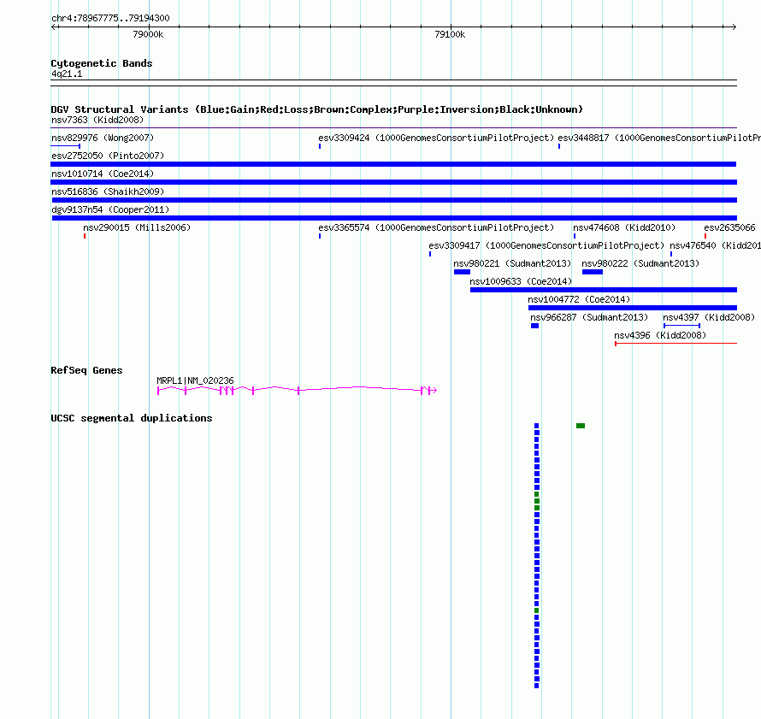Viewport: 761px width, 719px height.
Task: Click the isolated green segmental duplication block
Action: (581, 426)
